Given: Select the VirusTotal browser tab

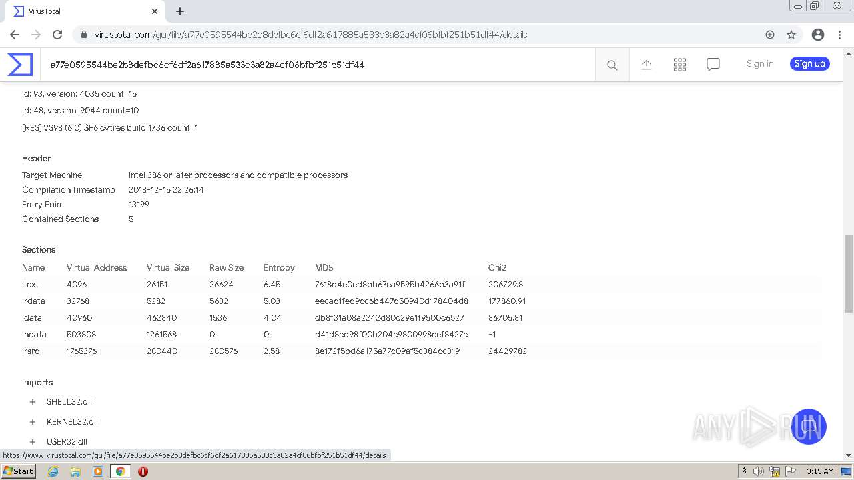Looking at the screenshot, I should pos(83,11).
